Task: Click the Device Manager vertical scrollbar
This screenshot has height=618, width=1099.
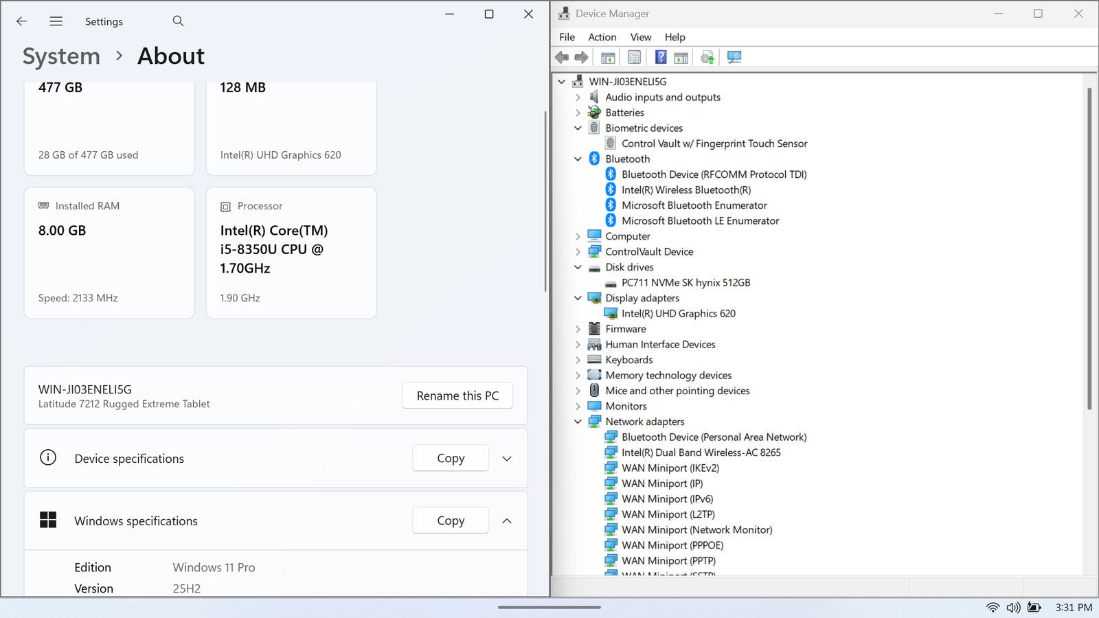Action: (x=1089, y=247)
